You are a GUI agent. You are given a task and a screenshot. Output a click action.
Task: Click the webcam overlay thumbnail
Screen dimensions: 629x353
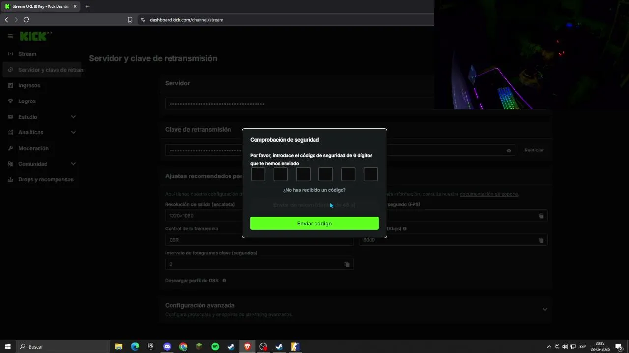click(532, 54)
